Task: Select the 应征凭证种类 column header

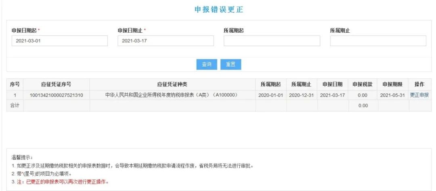Action: pyautogui.click(x=172, y=84)
